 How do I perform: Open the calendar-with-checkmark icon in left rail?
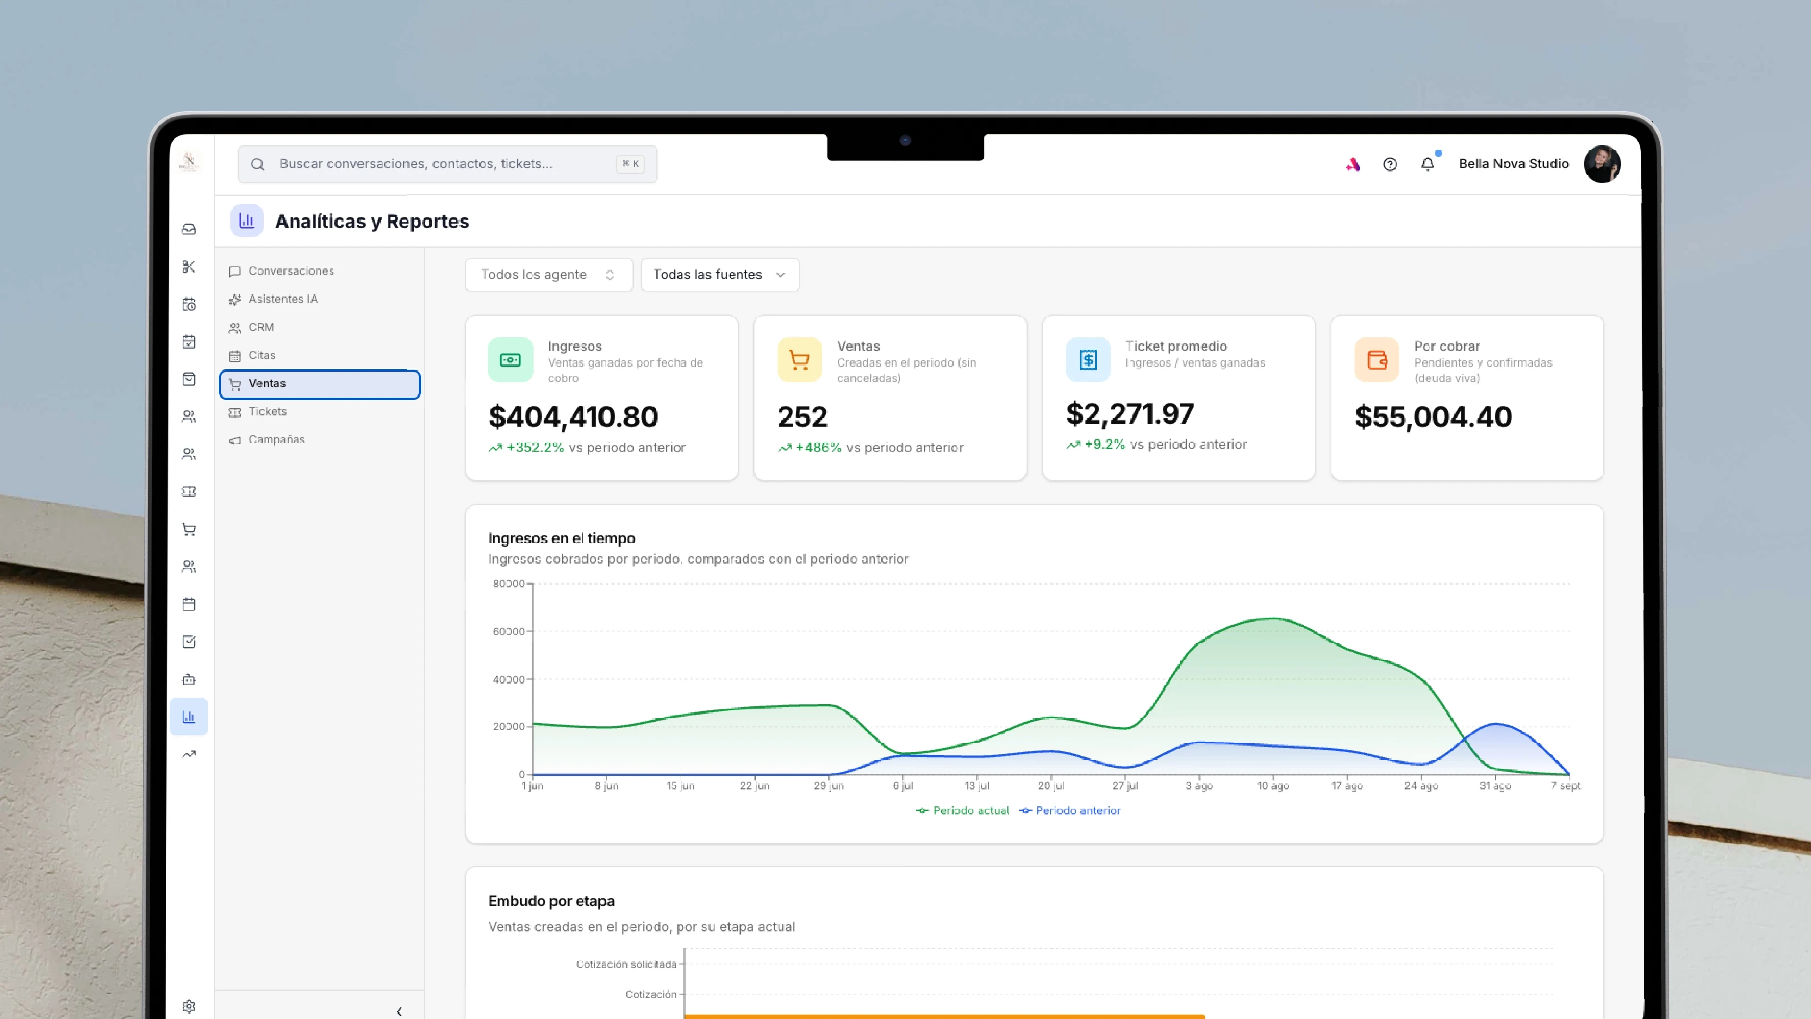pos(189,342)
